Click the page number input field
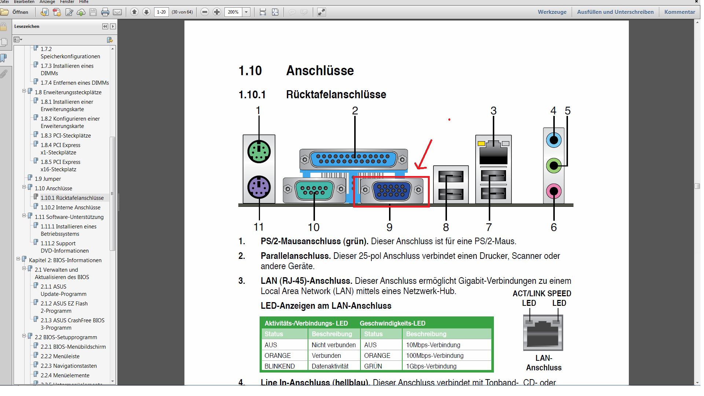The width and height of the screenshot is (704, 396). tap(161, 12)
